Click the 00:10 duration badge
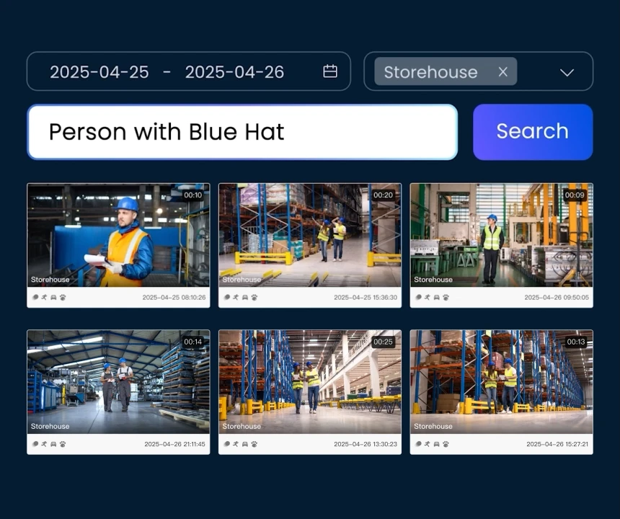The image size is (620, 519). [193, 195]
